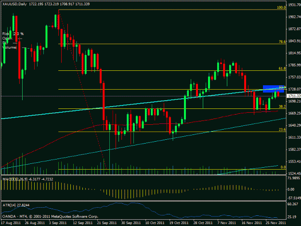The width and height of the screenshot is (301, 226).
Task: Click the 1640.29 price axis value
Action: (x=294, y=125)
